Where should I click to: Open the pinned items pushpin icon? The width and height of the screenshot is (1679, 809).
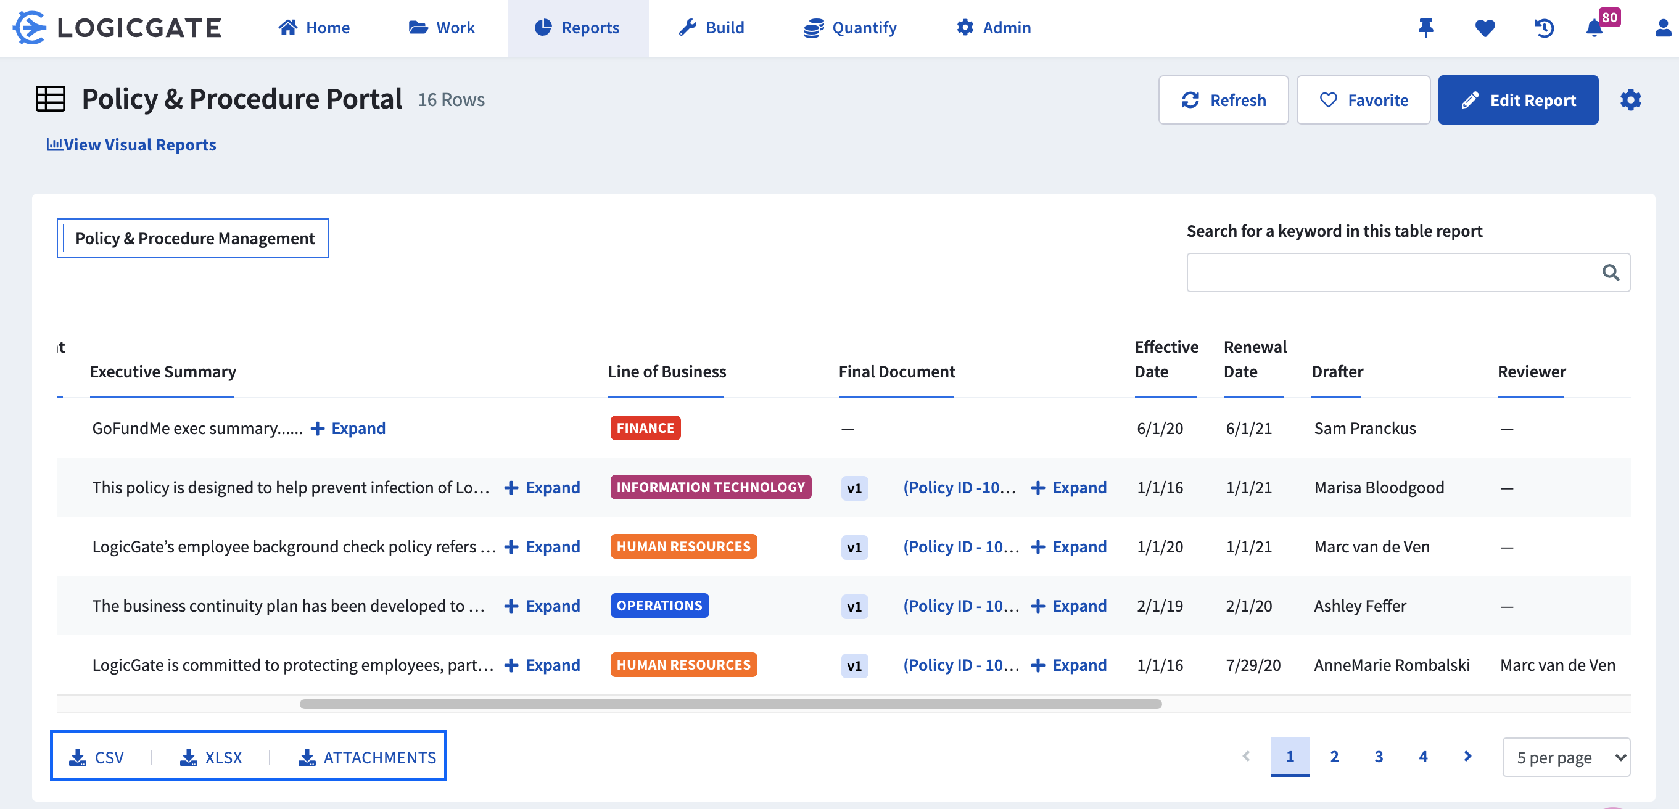pos(1425,27)
